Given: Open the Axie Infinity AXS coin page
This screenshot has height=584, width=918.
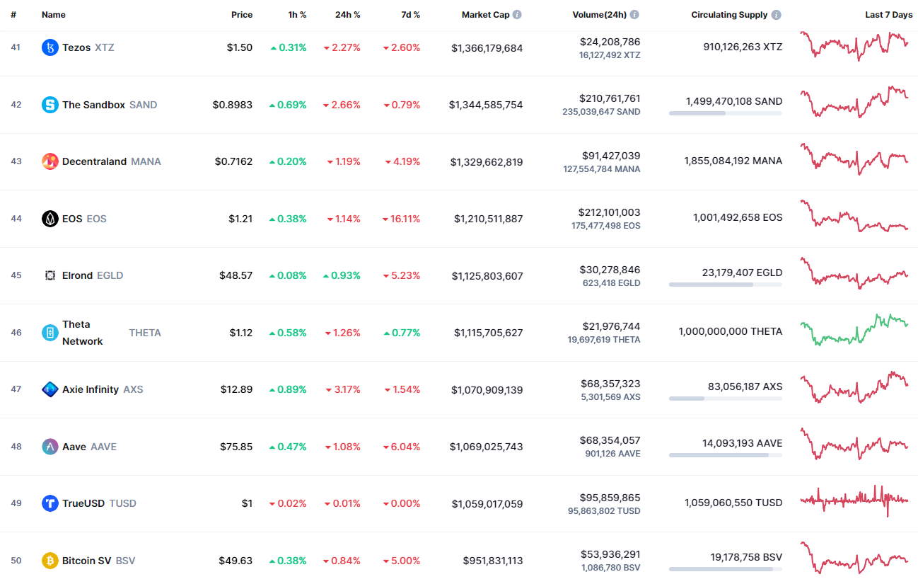Looking at the screenshot, I should point(93,389).
